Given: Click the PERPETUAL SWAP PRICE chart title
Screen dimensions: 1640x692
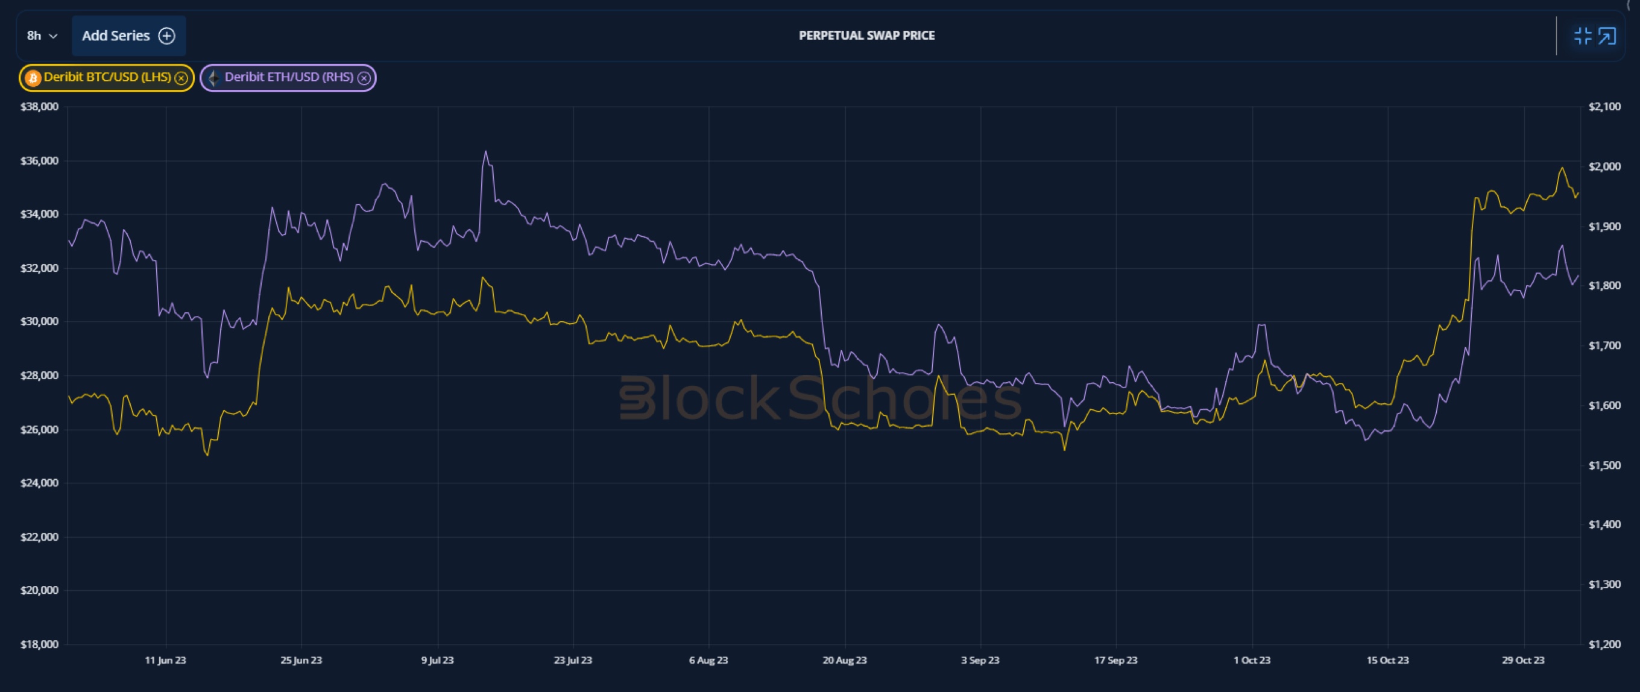Looking at the screenshot, I should [x=866, y=36].
